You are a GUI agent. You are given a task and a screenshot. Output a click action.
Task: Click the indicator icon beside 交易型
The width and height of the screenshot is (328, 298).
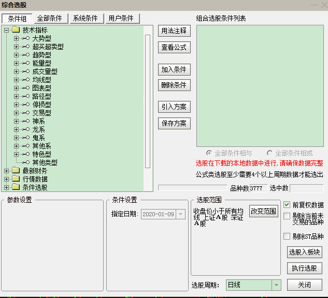(x=25, y=113)
